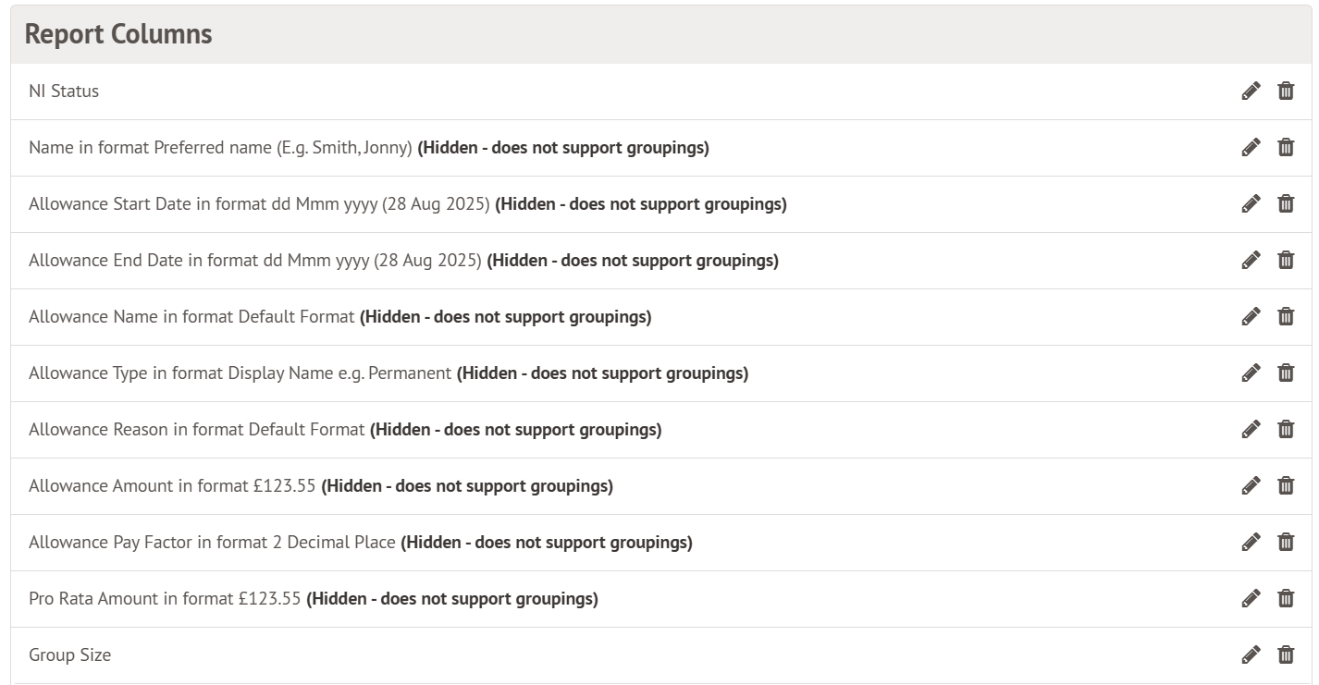Image resolution: width=1319 pixels, height=685 pixels.
Task: Delete the Allowance Name column
Action: (x=1286, y=316)
